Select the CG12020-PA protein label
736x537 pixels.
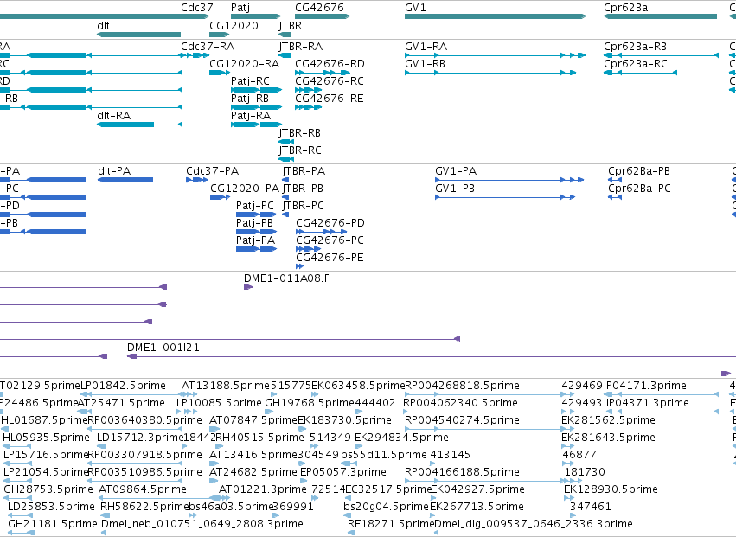point(245,189)
